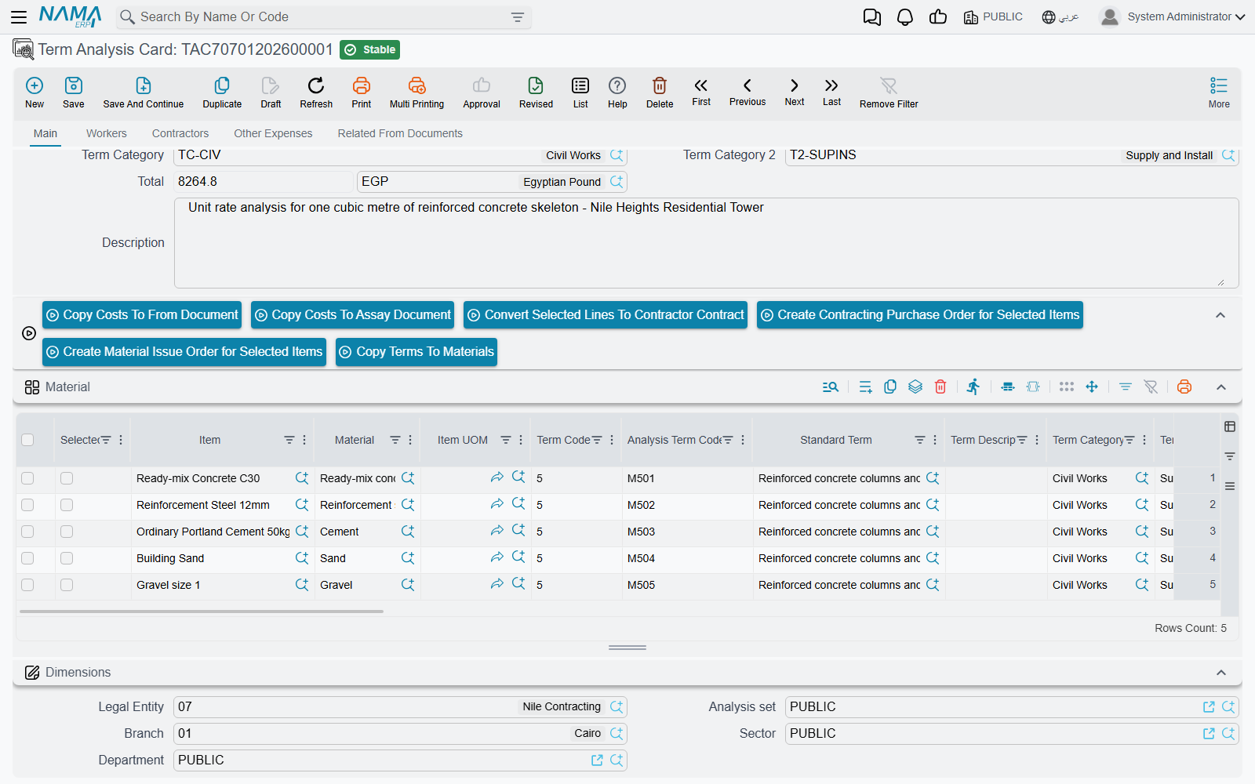Click Save And Continue
The width and height of the screenshot is (1255, 784).
[x=144, y=93]
